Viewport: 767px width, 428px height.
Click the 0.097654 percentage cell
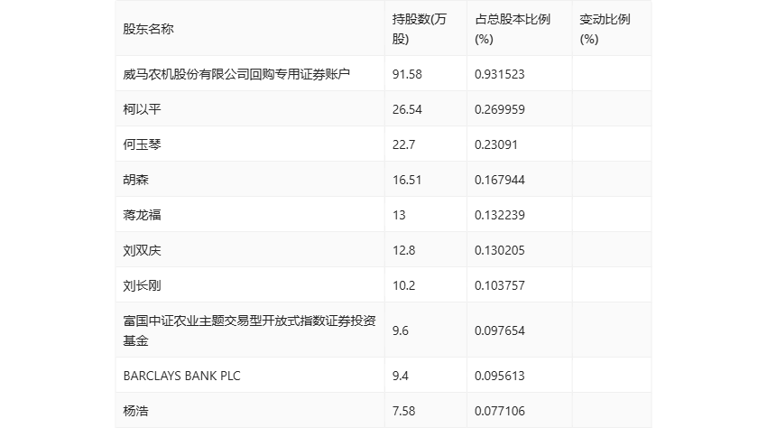(499, 330)
